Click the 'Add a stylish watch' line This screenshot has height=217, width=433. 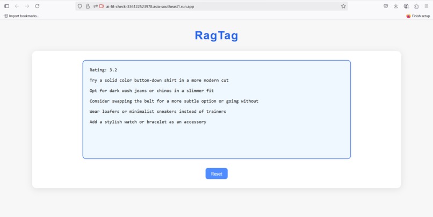tap(148, 122)
